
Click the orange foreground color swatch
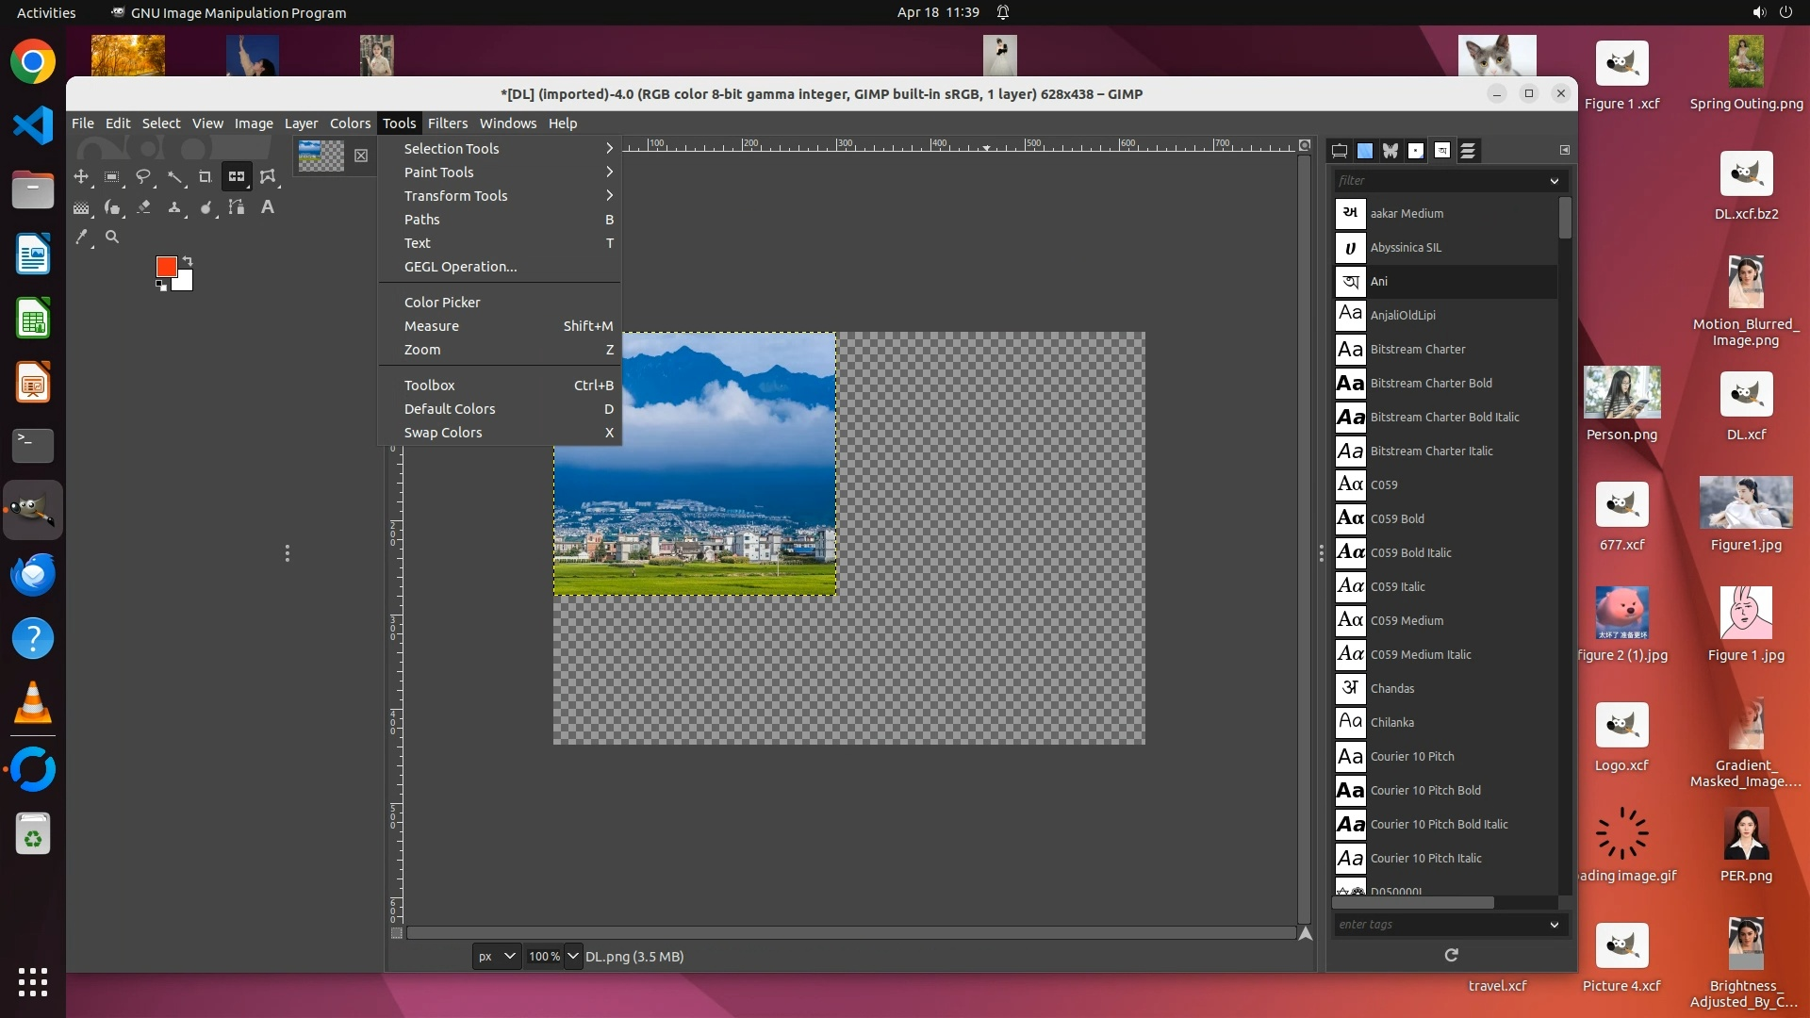(166, 267)
